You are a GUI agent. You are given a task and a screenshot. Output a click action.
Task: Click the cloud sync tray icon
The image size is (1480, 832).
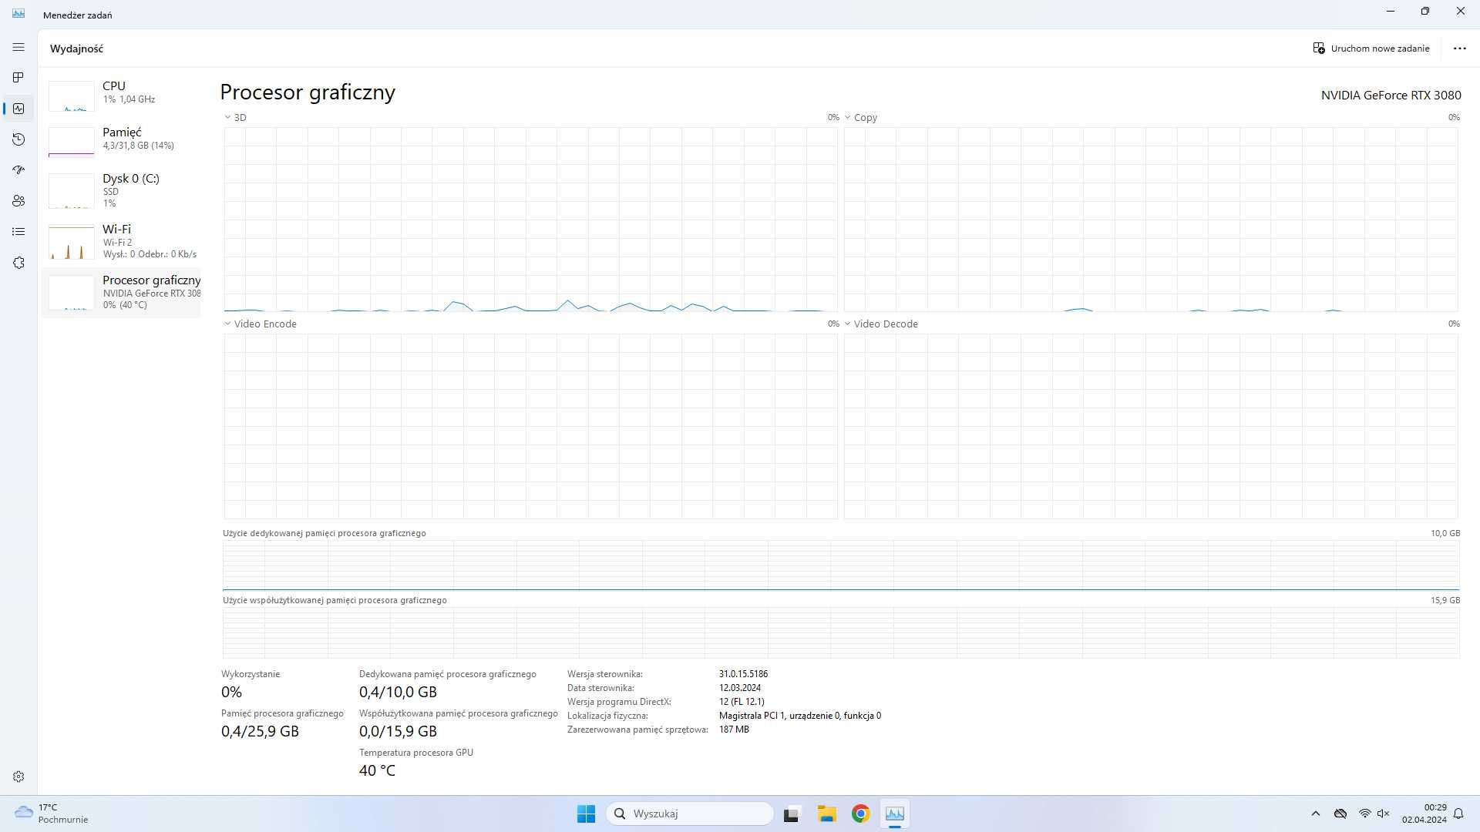[1340, 814]
